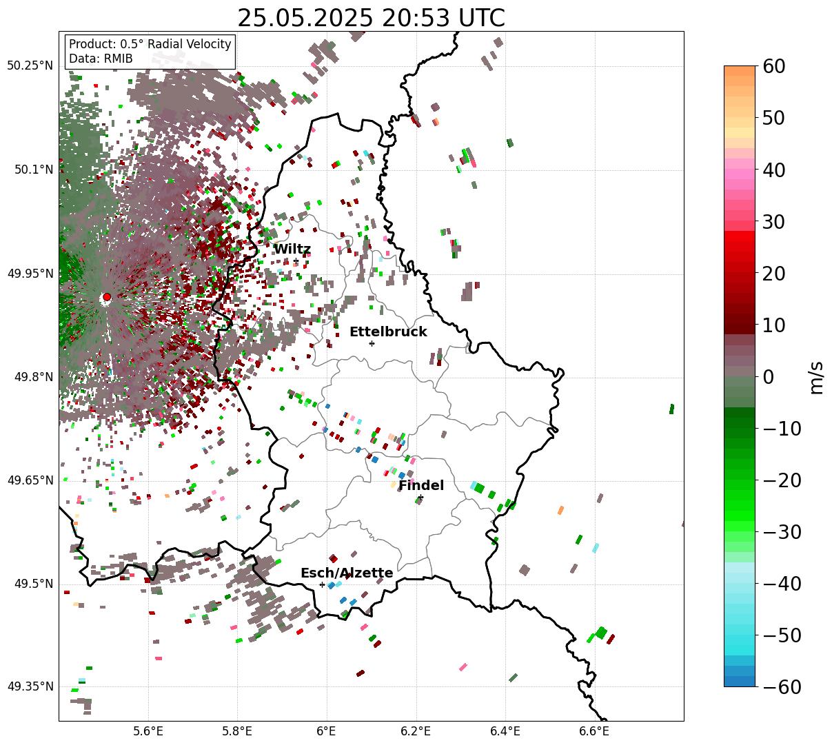Click the 50 tick label on colorbar
Image resolution: width=832 pixels, height=745 pixels.
(774, 119)
